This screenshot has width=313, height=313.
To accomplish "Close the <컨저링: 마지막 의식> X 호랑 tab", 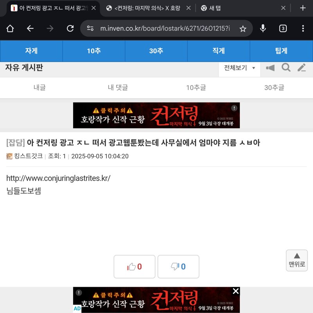I will click(x=188, y=8).
